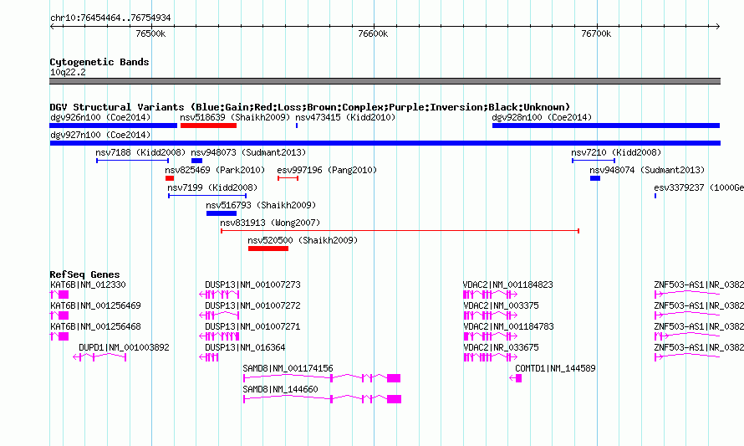Click the Cytogenetic Bands track title
Screen dimensions: 744x446
coord(99,62)
